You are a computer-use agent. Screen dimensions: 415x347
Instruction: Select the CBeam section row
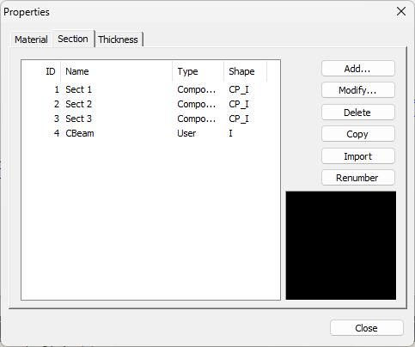pos(150,133)
